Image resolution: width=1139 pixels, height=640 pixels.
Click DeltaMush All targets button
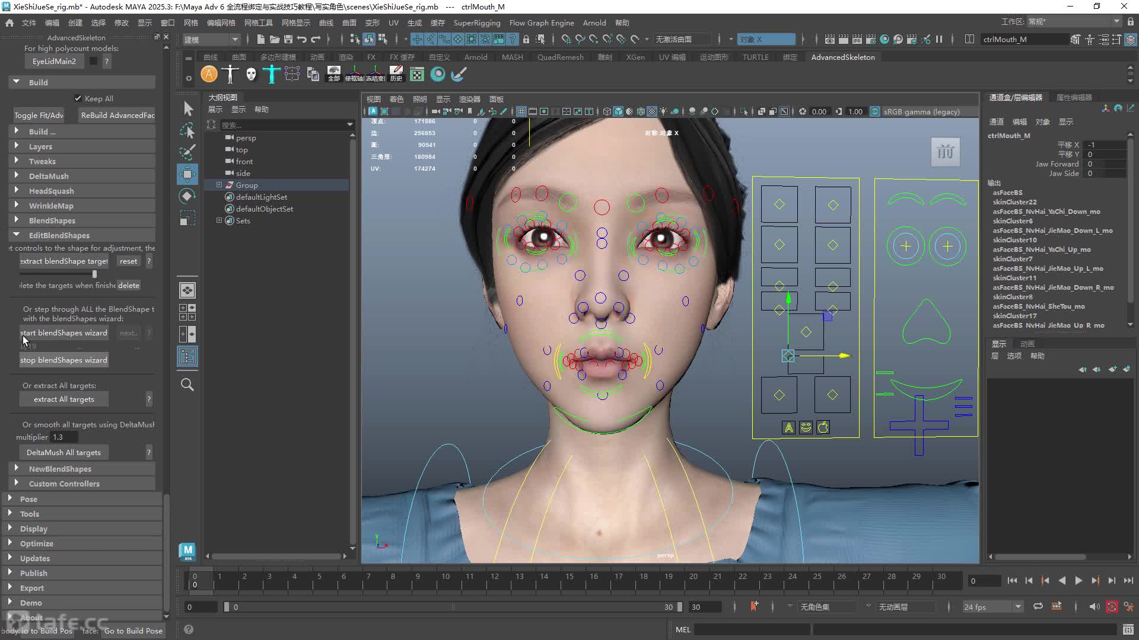(64, 453)
